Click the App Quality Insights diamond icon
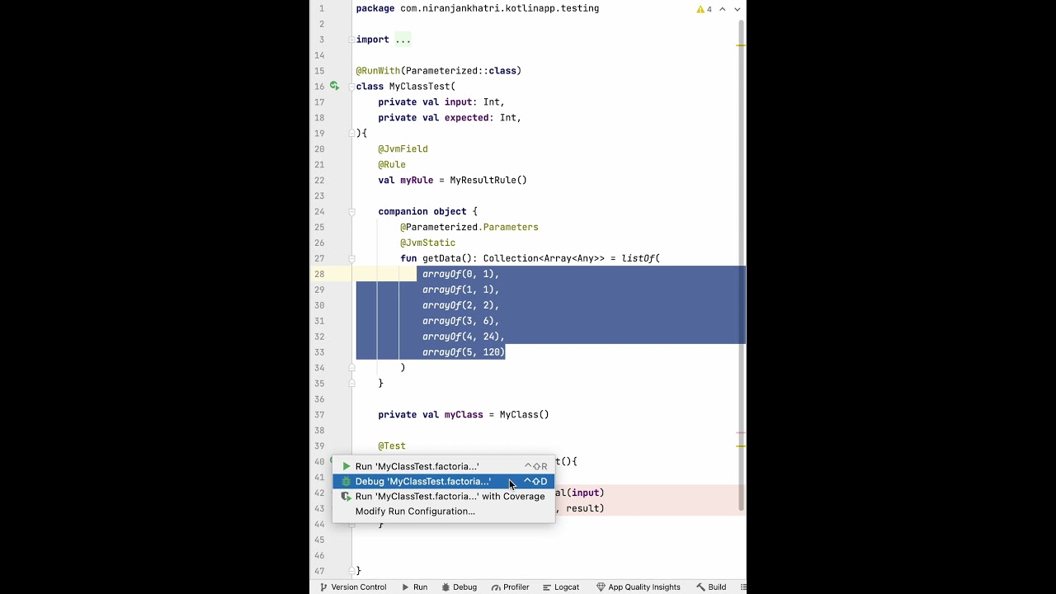 (601, 587)
